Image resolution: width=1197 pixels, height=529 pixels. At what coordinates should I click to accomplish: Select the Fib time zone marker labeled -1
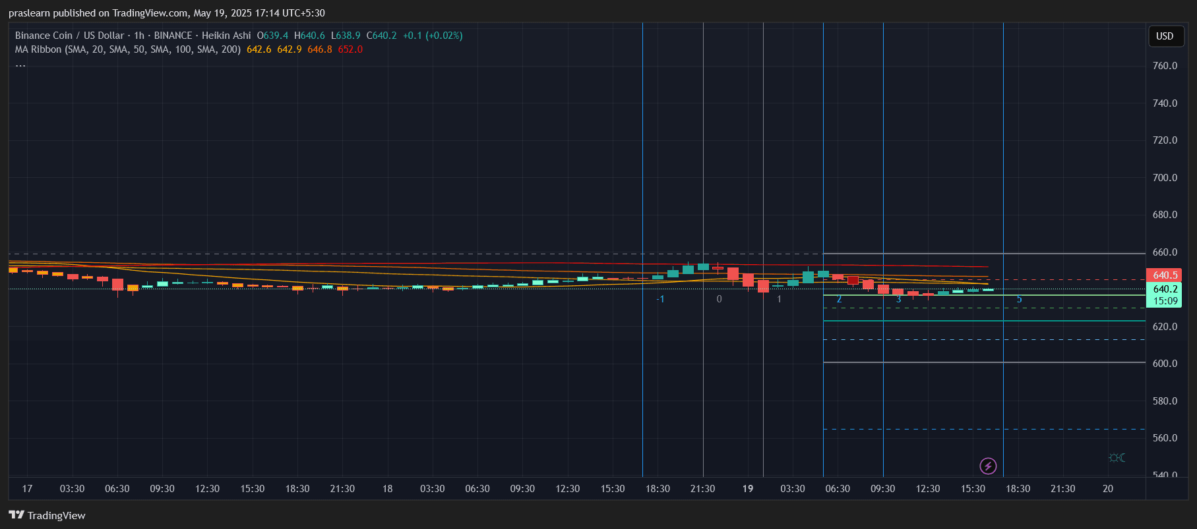tap(660, 299)
